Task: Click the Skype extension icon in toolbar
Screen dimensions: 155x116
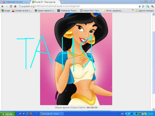Action: pyautogui.click(x=148, y=6)
